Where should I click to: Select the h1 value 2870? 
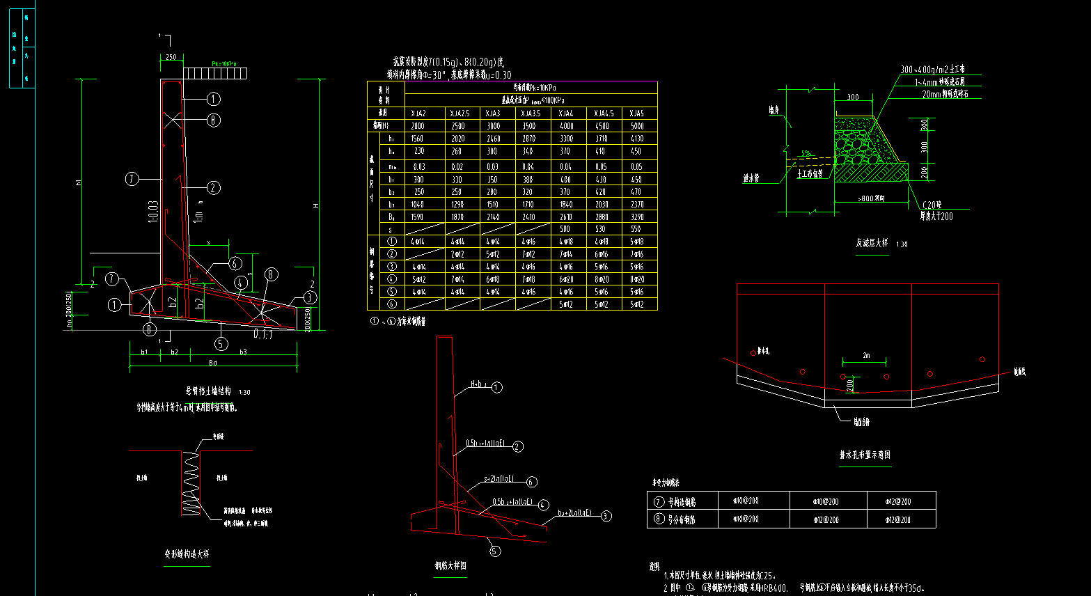coord(530,139)
